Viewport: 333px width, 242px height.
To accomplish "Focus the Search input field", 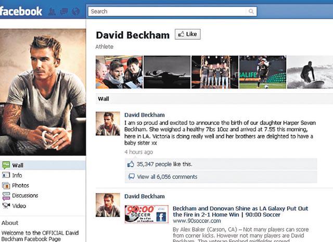I will point(172,11).
